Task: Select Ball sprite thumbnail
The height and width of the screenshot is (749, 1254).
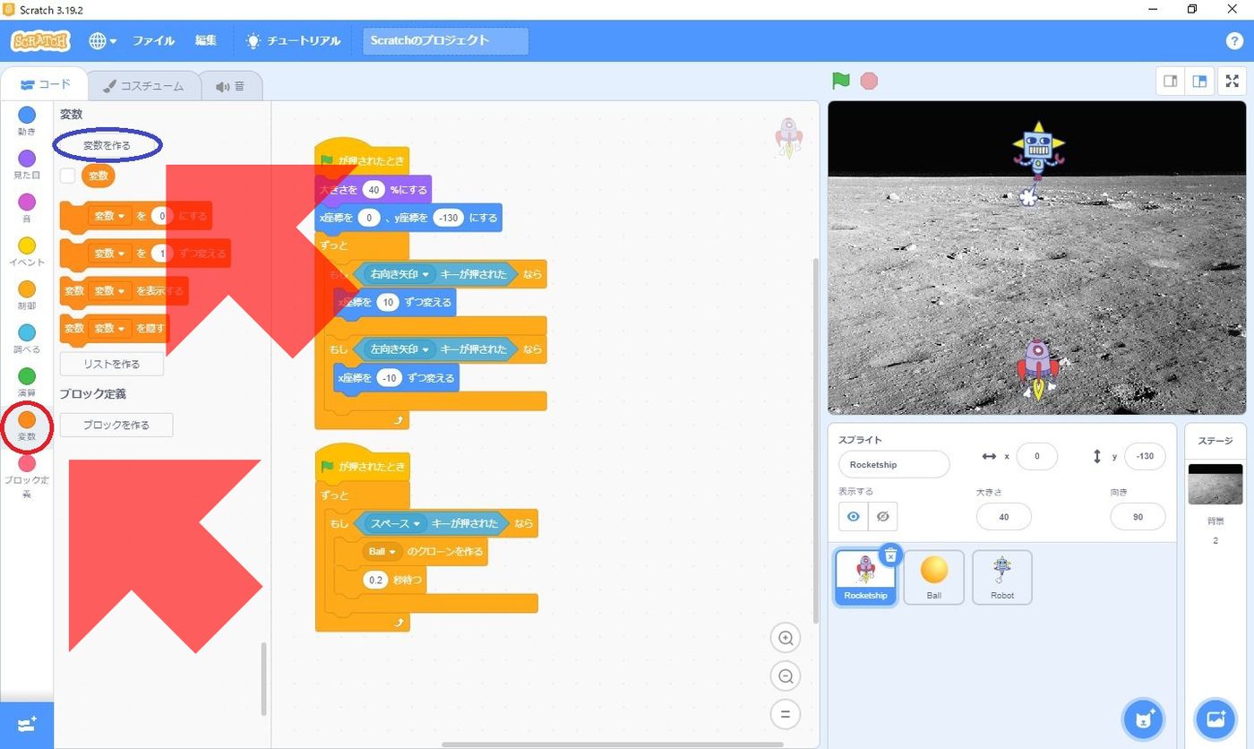Action: coord(933,577)
